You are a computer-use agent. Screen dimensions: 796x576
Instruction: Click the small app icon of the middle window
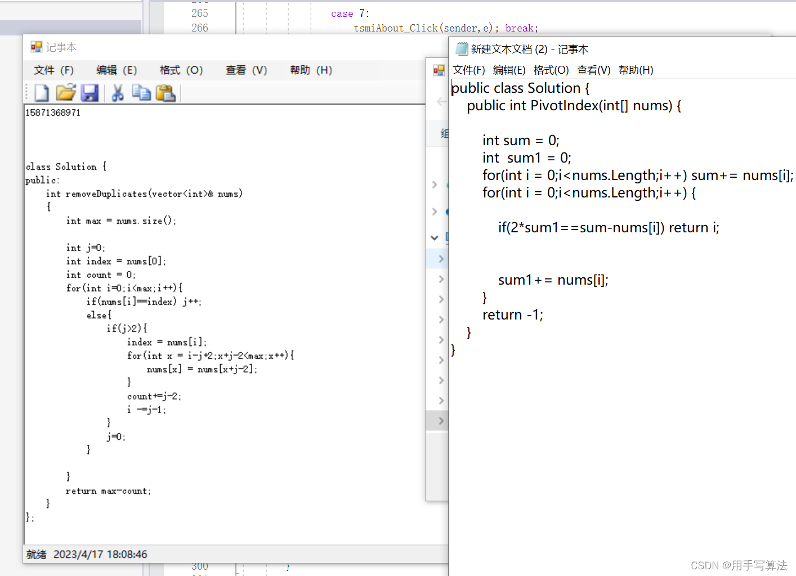pyautogui.click(x=439, y=70)
